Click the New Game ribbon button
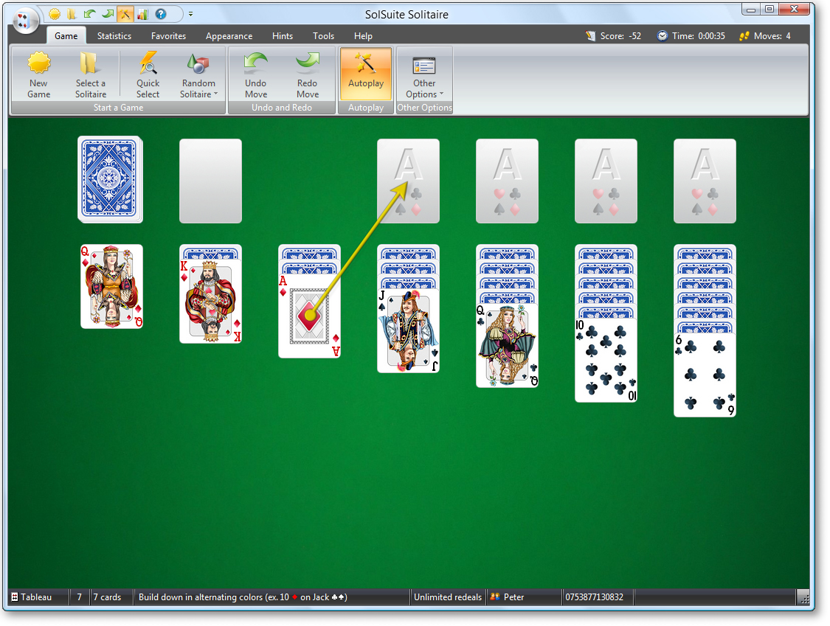830x626 pixels. [x=39, y=75]
